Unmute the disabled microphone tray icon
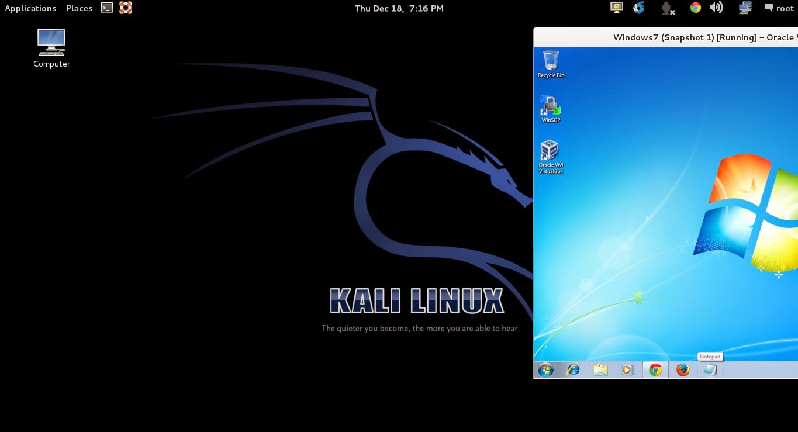 click(x=667, y=8)
